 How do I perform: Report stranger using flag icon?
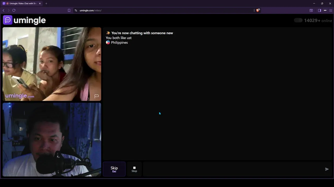[x=97, y=96]
